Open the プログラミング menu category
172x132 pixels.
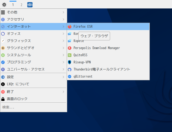34,62
